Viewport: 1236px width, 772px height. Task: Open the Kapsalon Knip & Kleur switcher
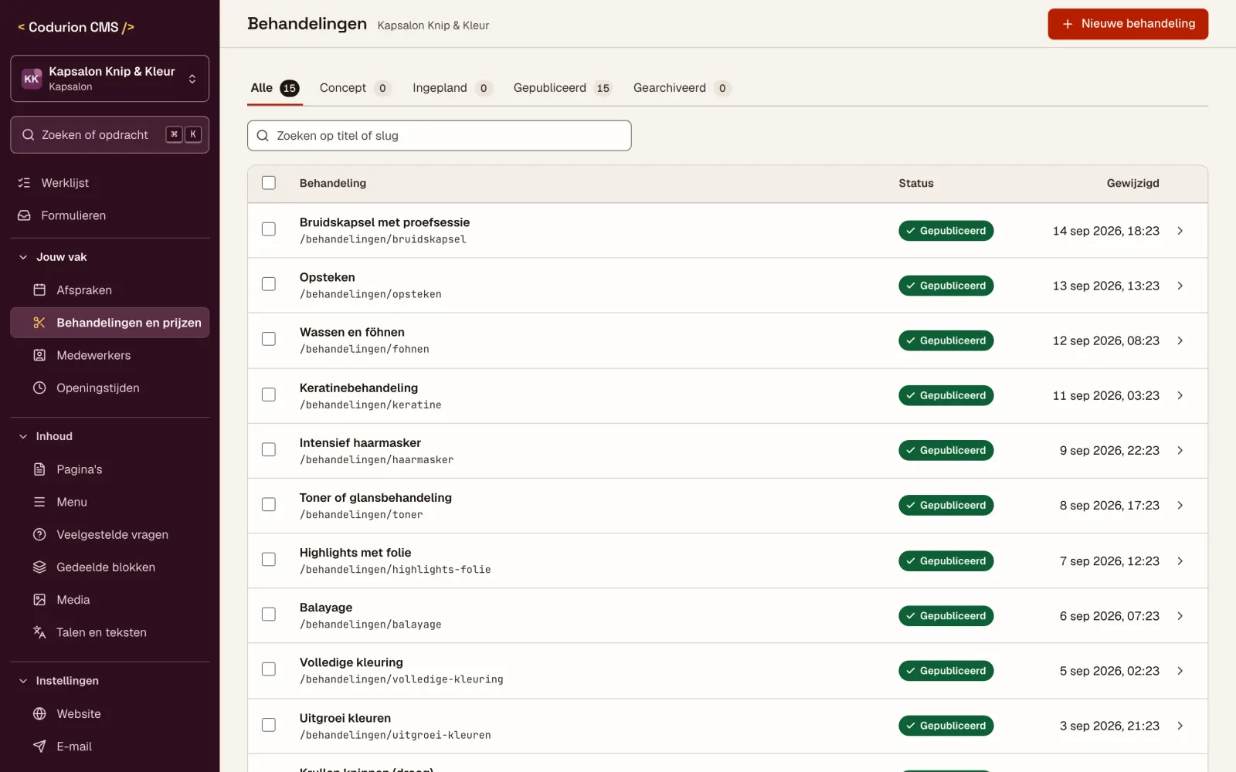point(110,78)
